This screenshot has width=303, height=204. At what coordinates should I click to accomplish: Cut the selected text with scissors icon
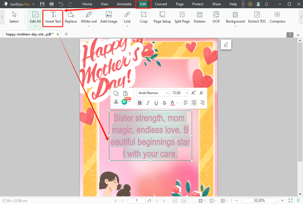pyautogui.click(x=116, y=102)
